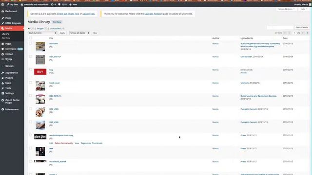
Task: Check the box for the DSC_4765 row
Action: pyautogui.click(x=30, y=122)
